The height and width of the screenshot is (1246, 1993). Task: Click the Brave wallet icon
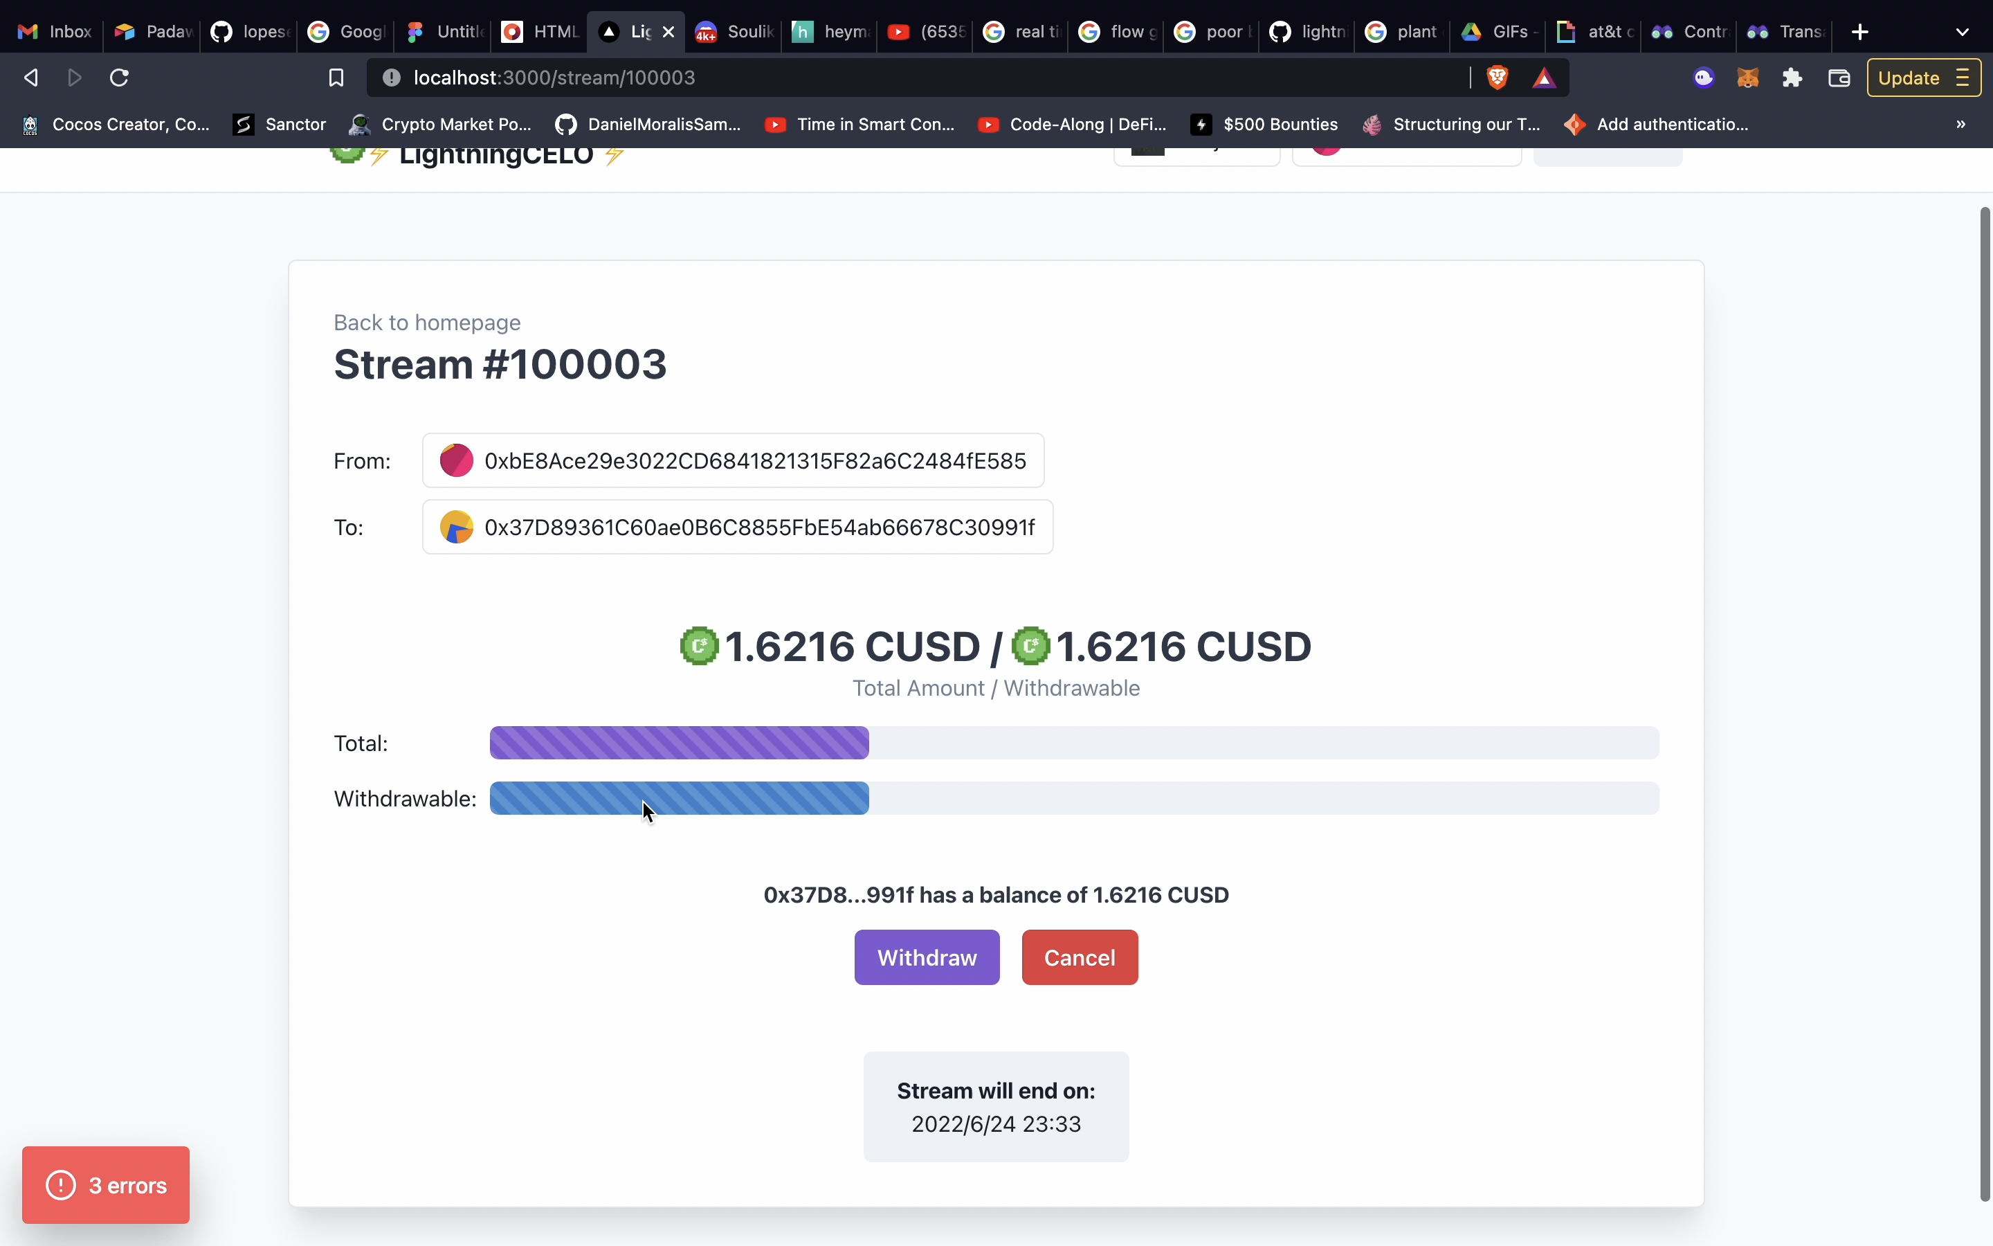pyautogui.click(x=1839, y=78)
